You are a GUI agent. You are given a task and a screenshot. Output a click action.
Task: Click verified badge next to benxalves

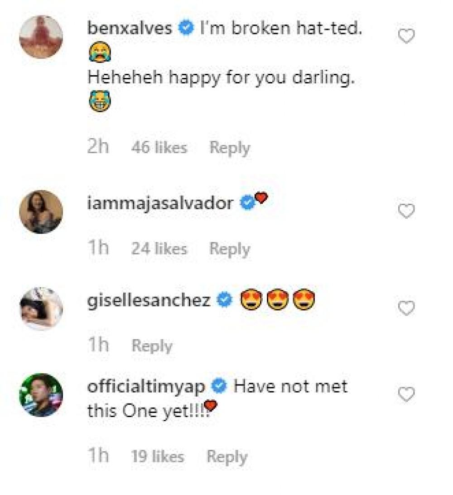[x=186, y=29]
